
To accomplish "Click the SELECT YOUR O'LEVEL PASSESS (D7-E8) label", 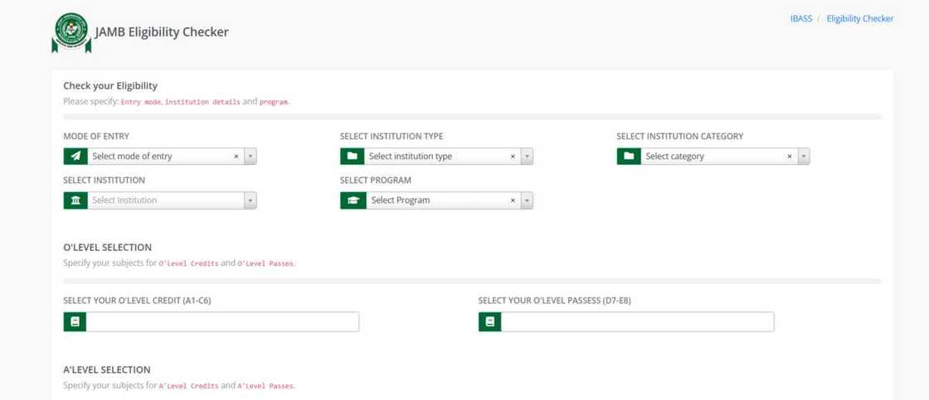I will (x=554, y=301).
